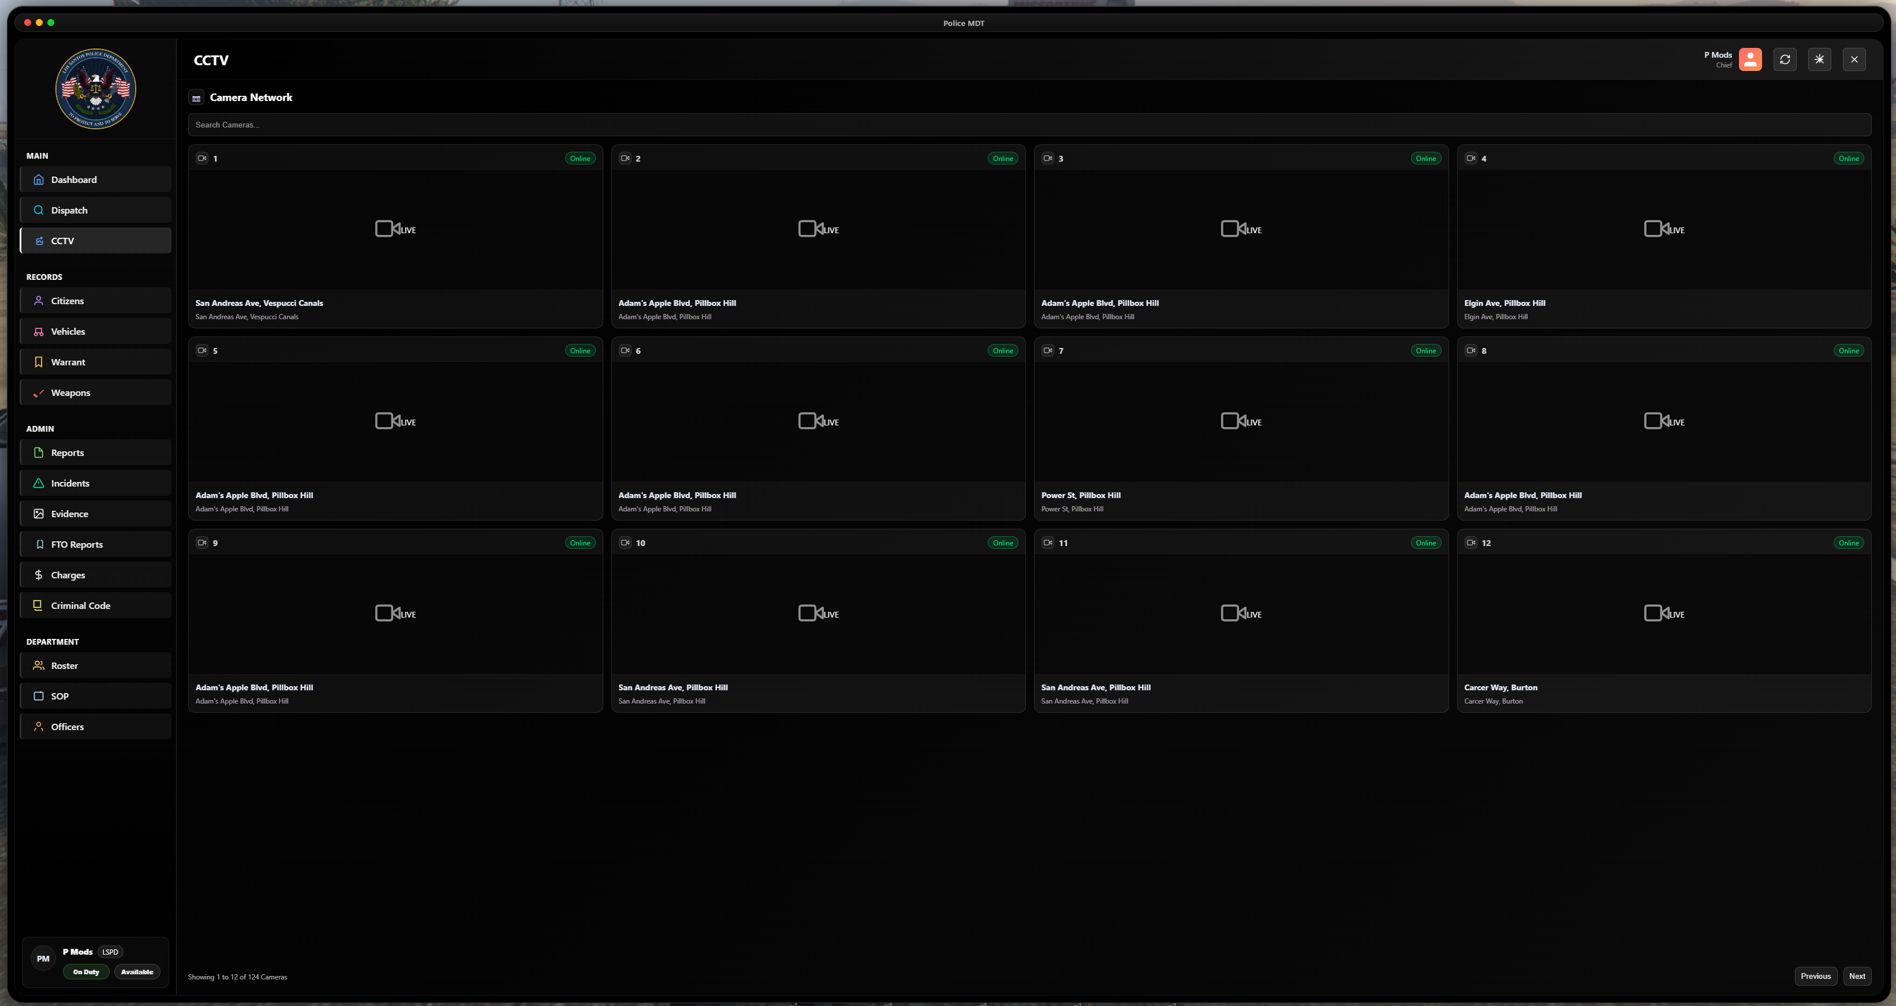The image size is (1896, 1006).
Task: Click camera icon on card 6 header
Action: pos(625,350)
